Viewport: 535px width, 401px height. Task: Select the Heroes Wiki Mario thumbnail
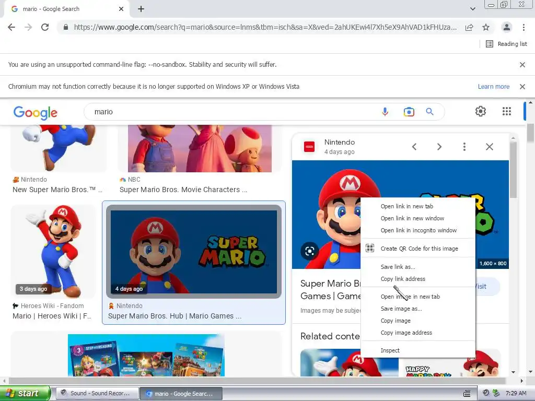pos(54,251)
